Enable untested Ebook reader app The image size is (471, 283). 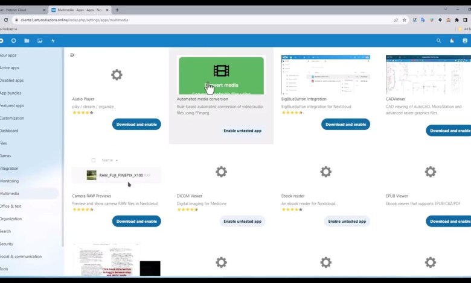point(347,222)
